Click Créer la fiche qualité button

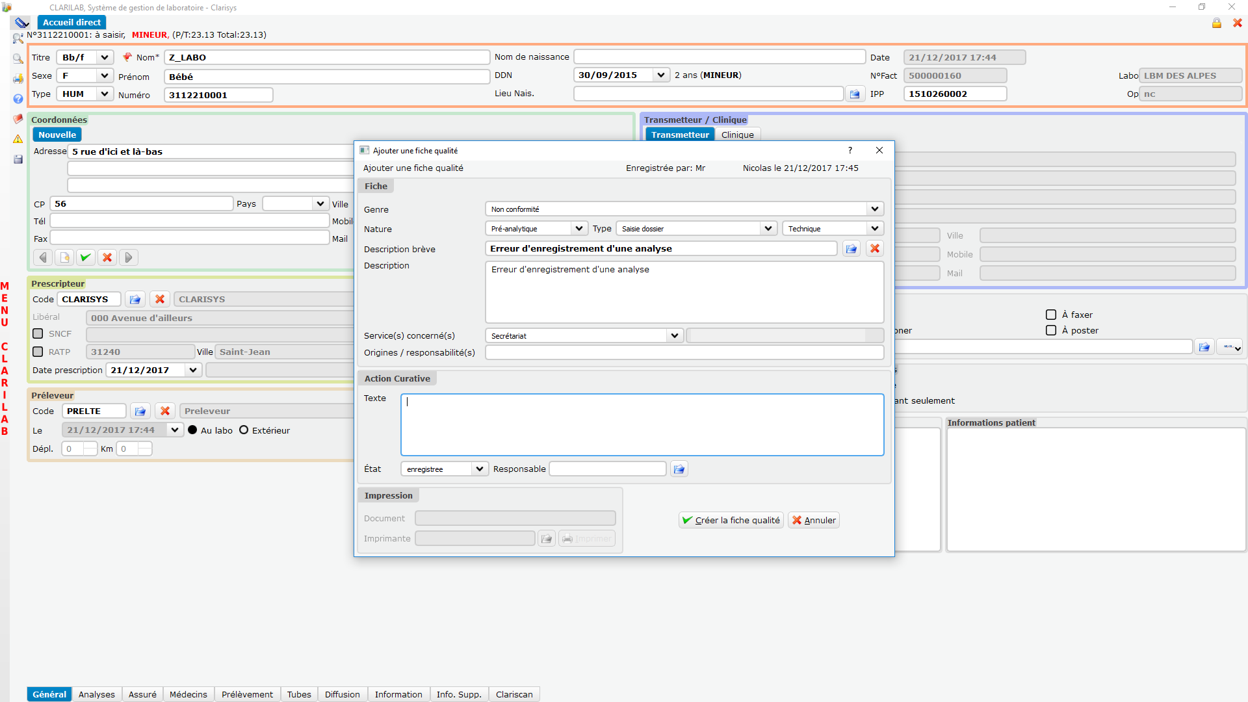731,521
